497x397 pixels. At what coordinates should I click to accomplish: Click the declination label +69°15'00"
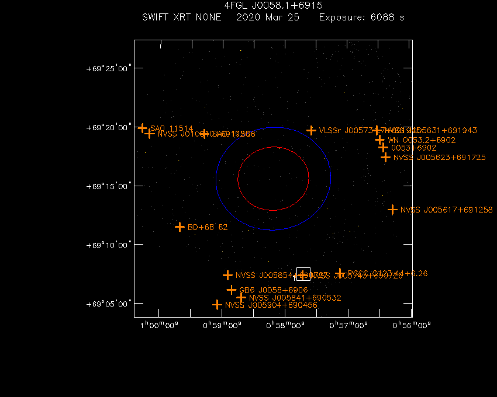(x=109, y=186)
